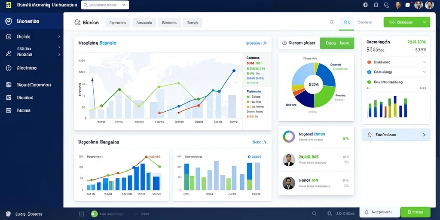
Task: Click the light-blue button with right chevron
Action: click(396, 134)
